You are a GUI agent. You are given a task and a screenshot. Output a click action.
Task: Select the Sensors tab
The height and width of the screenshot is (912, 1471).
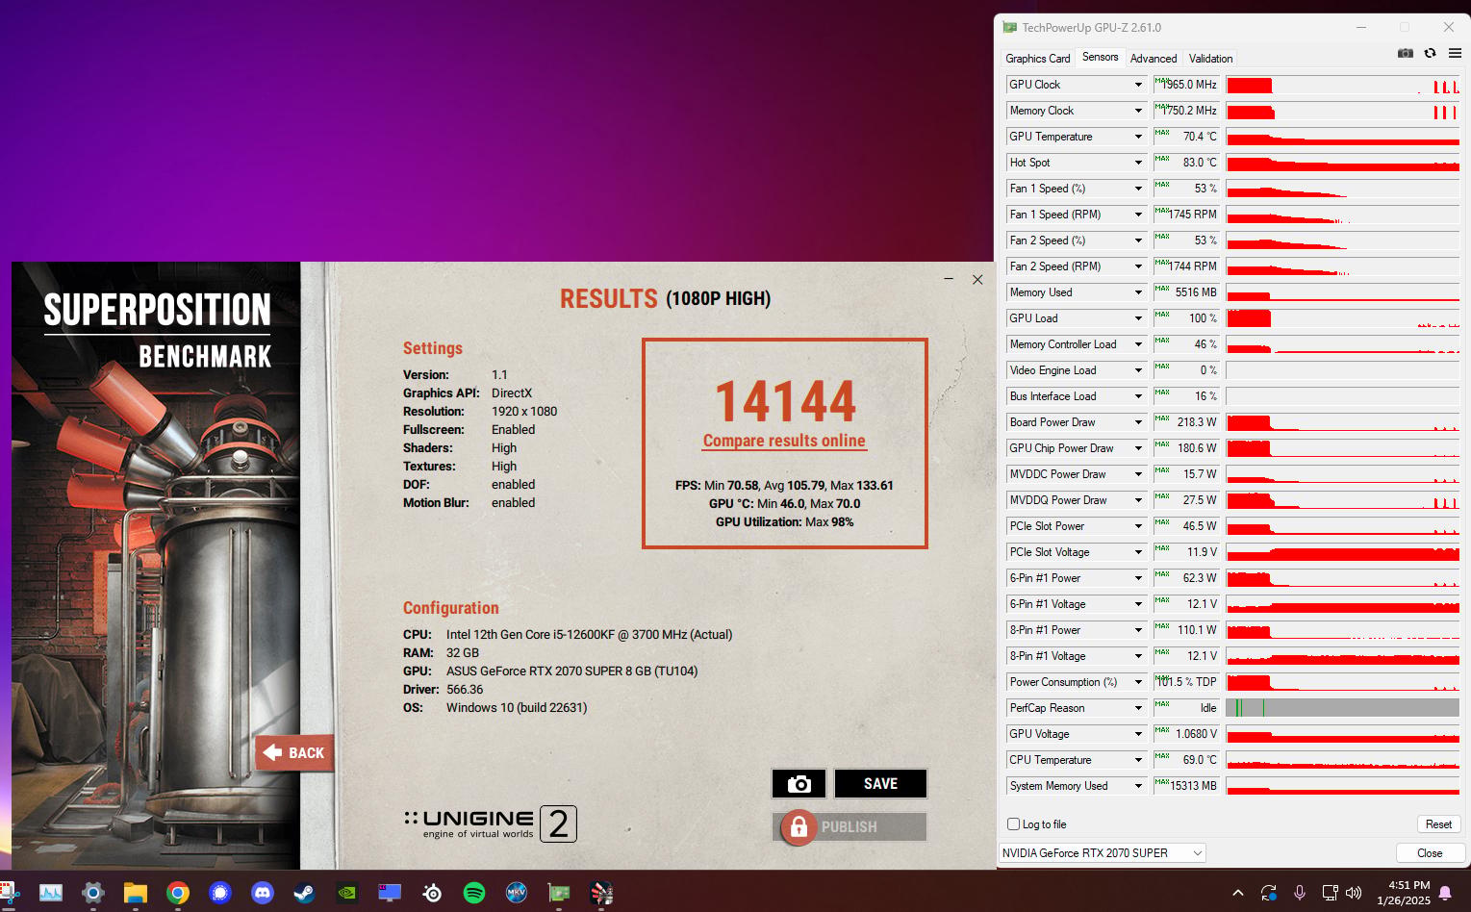(x=1101, y=57)
